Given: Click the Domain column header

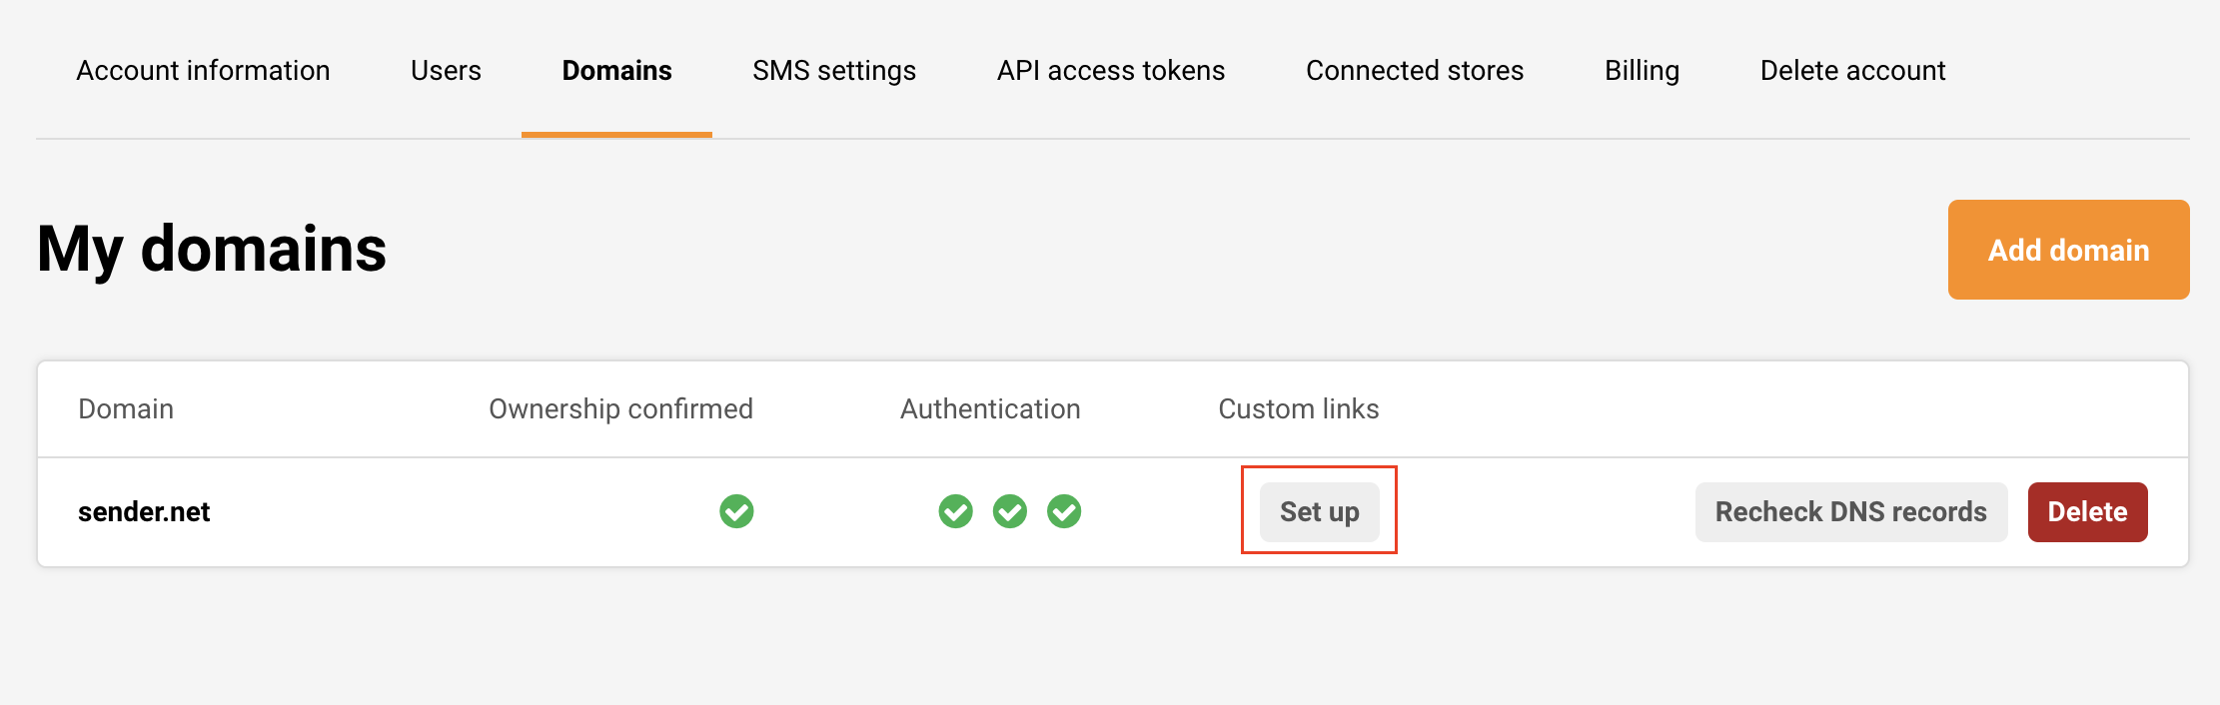Looking at the screenshot, I should 126,409.
